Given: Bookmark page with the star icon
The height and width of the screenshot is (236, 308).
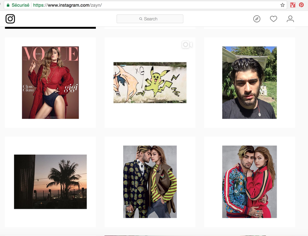Looking at the screenshot, I should coord(282,5).
